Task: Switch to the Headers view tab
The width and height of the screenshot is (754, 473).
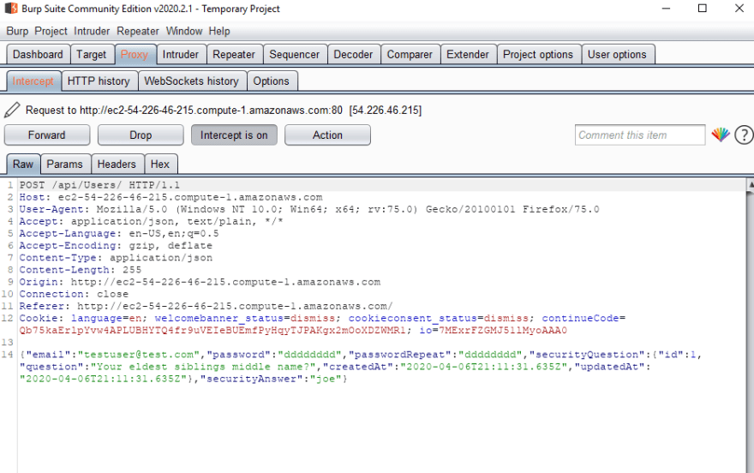Action: (117, 164)
